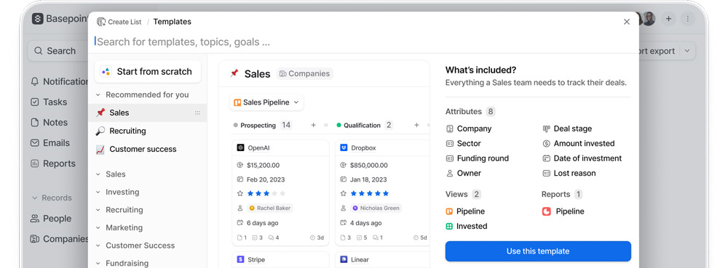Click Nicholas Green owner chip
This screenshot has width=728, height=268.
pyautogui.click(x=376, y=208)
